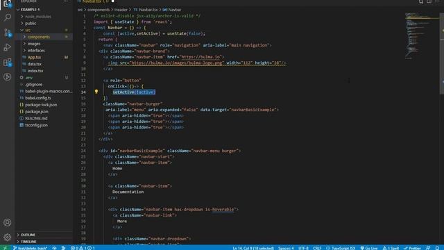Collapse the EXAMPLE-1 root folder

[44, 10]
